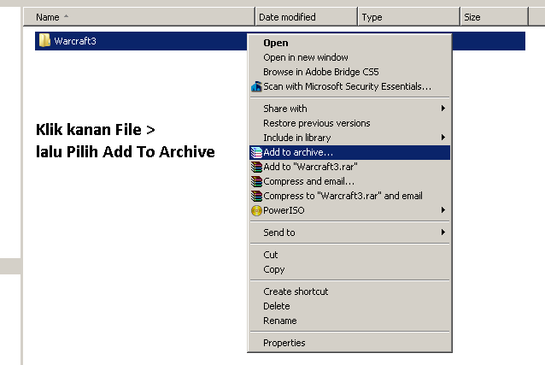The height and width of the screenshot is (365, 545).
Task: Open the Send to menu entry
Action: click(x=349, y=233)
